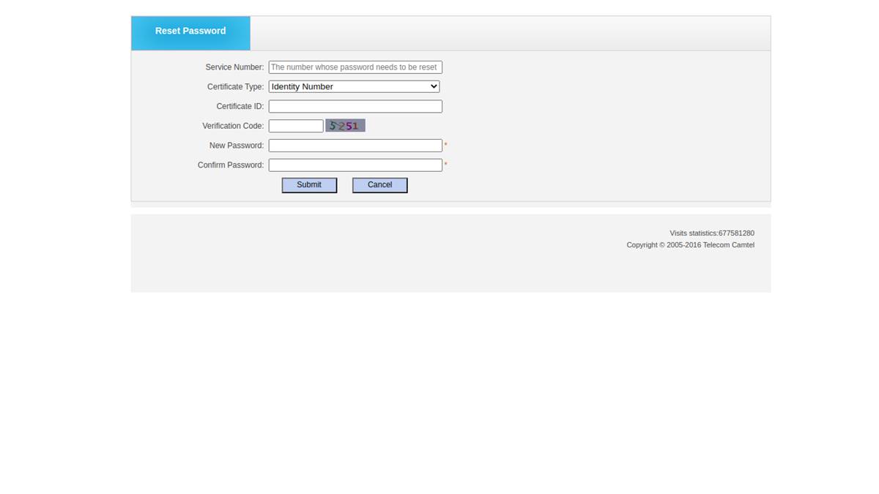This screenshot has height=494, width=879.
Task: Click the Visits statistics text
Action: click(x=712, y=233)
